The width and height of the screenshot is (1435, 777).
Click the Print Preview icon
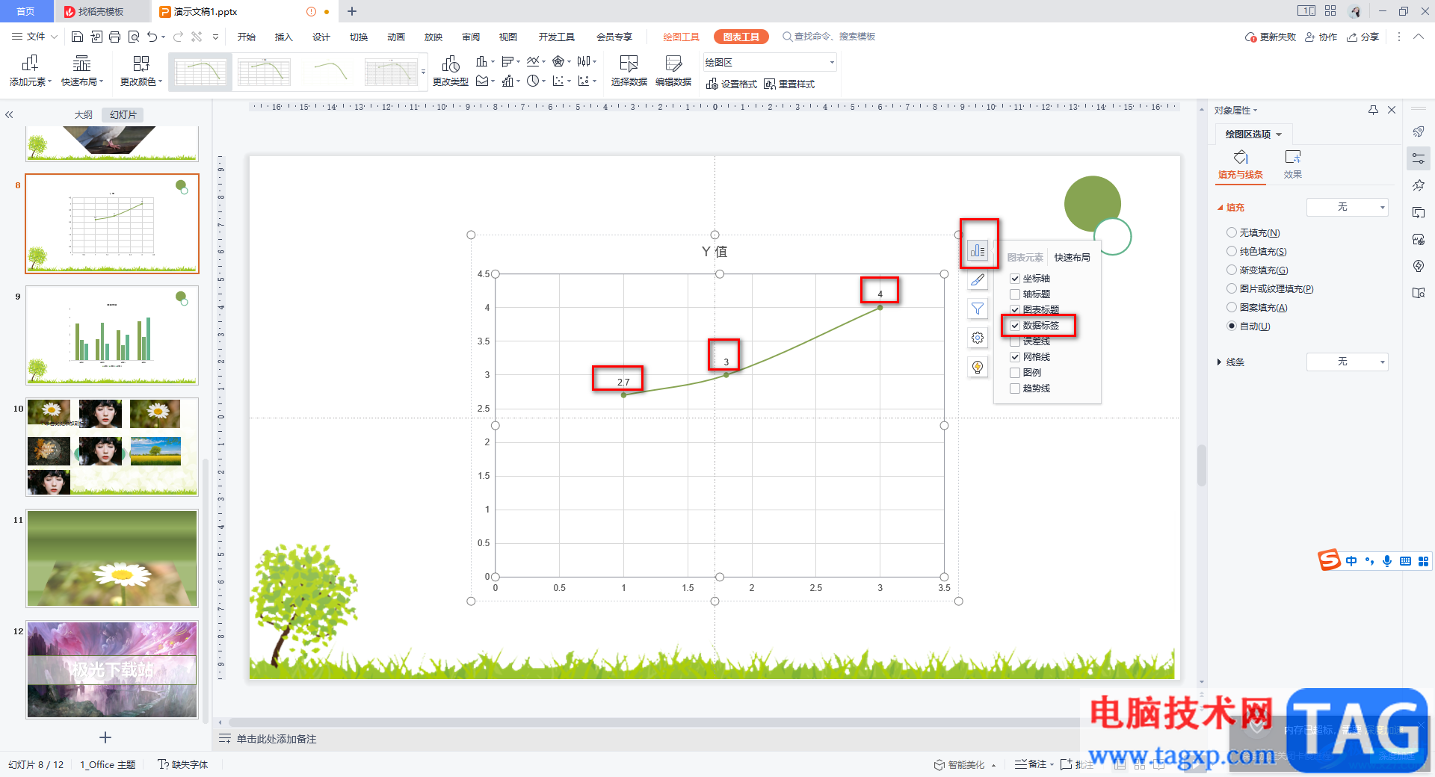coord(134,37)
